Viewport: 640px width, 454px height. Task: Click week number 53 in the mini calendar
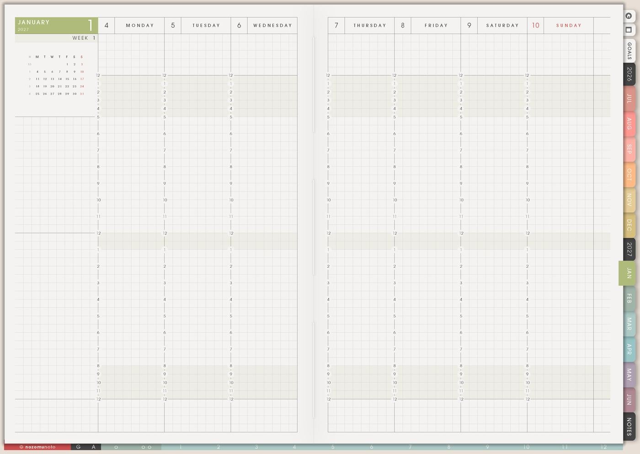coord(30,64)
